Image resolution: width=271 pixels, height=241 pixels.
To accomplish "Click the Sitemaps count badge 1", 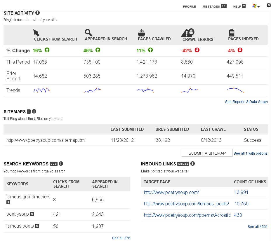I will (29, 112).
